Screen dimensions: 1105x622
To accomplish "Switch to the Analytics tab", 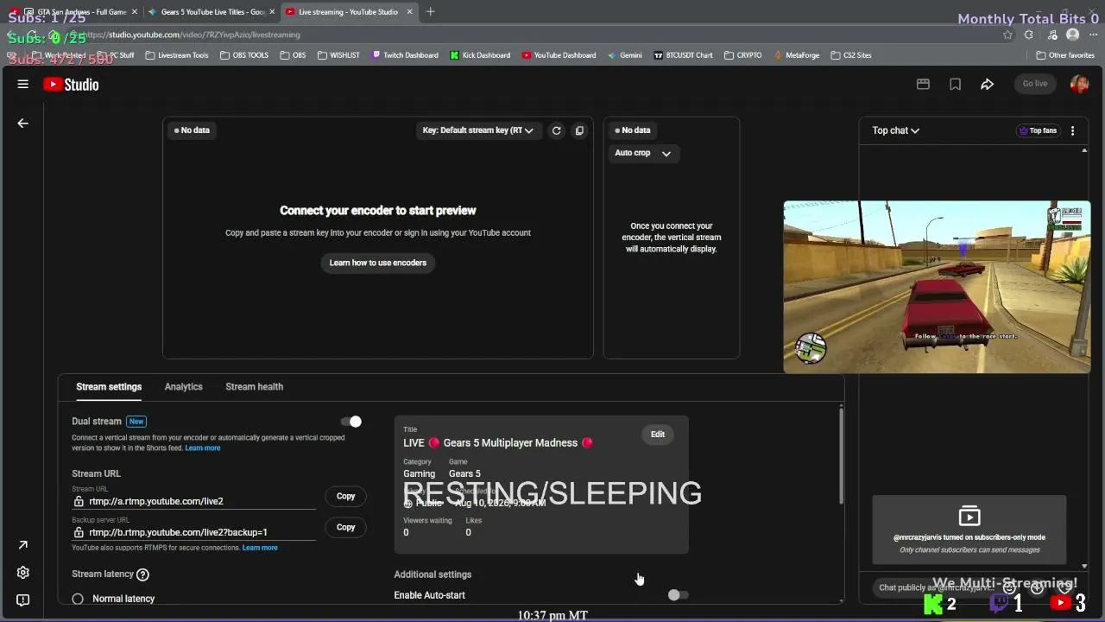I will tap(184, 387).
